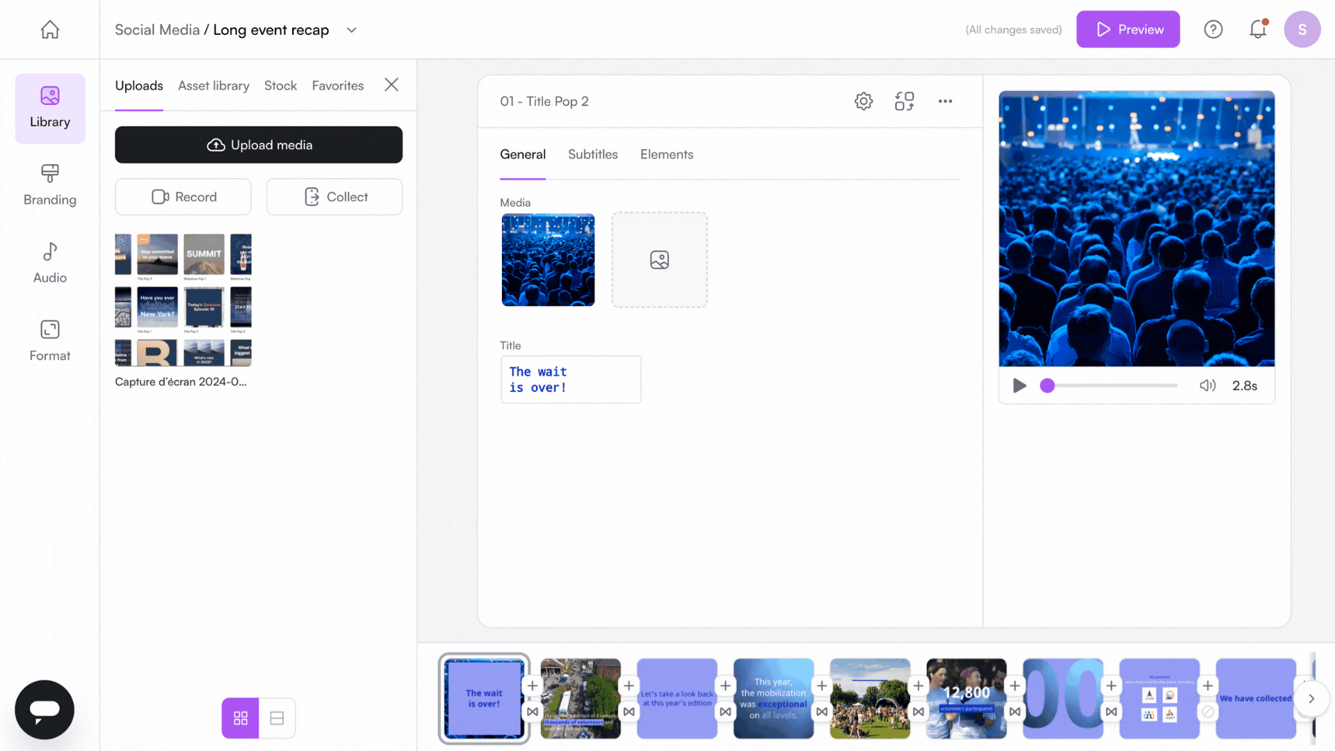Click the Preview button
Image resolution: width=1335 pixels, height=751 pixels.
1128,29
